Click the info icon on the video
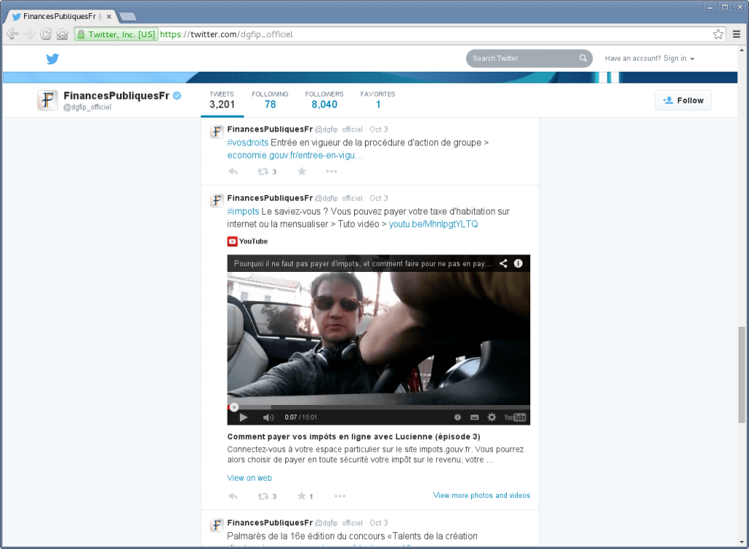The image size is (749, 549). (519, 263)
